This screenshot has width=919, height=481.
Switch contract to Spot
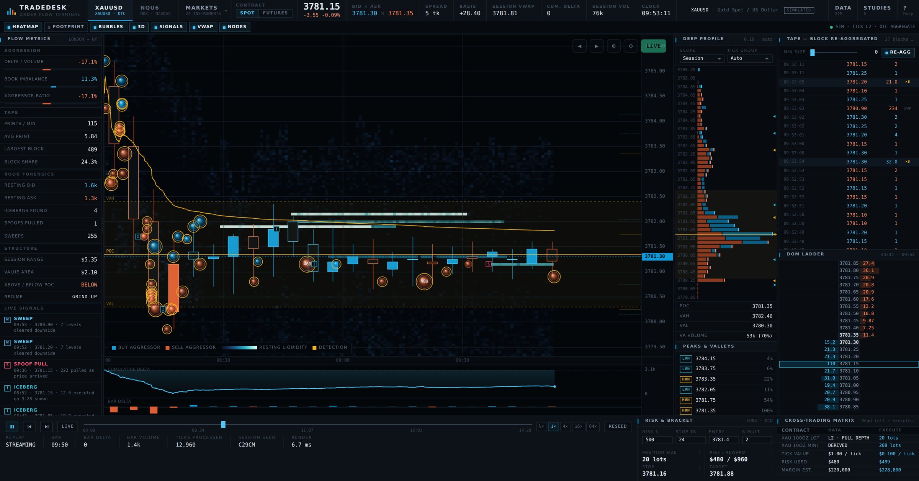point(247,13)
